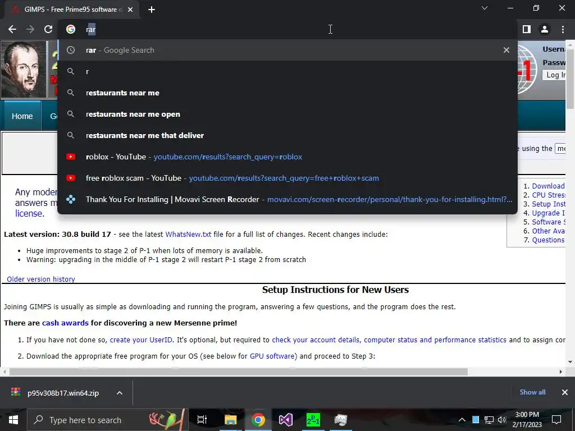
Task: Select 'restaurants near me that deliver' suggestion
Action: [287, 135]
